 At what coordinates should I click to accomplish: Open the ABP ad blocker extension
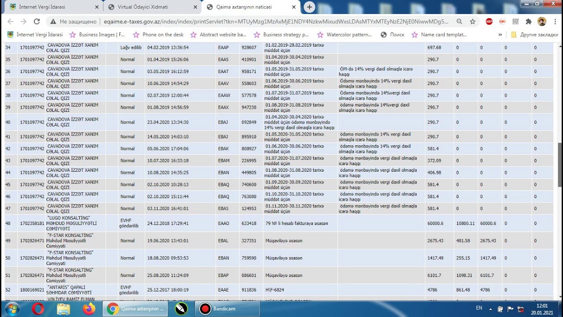click(489, 21)
